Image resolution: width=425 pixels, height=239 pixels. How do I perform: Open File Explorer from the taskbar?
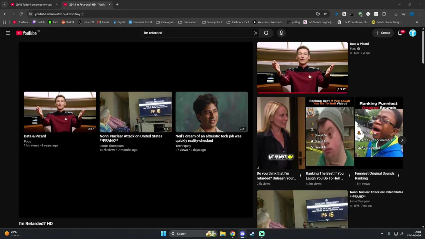(223, 234)
